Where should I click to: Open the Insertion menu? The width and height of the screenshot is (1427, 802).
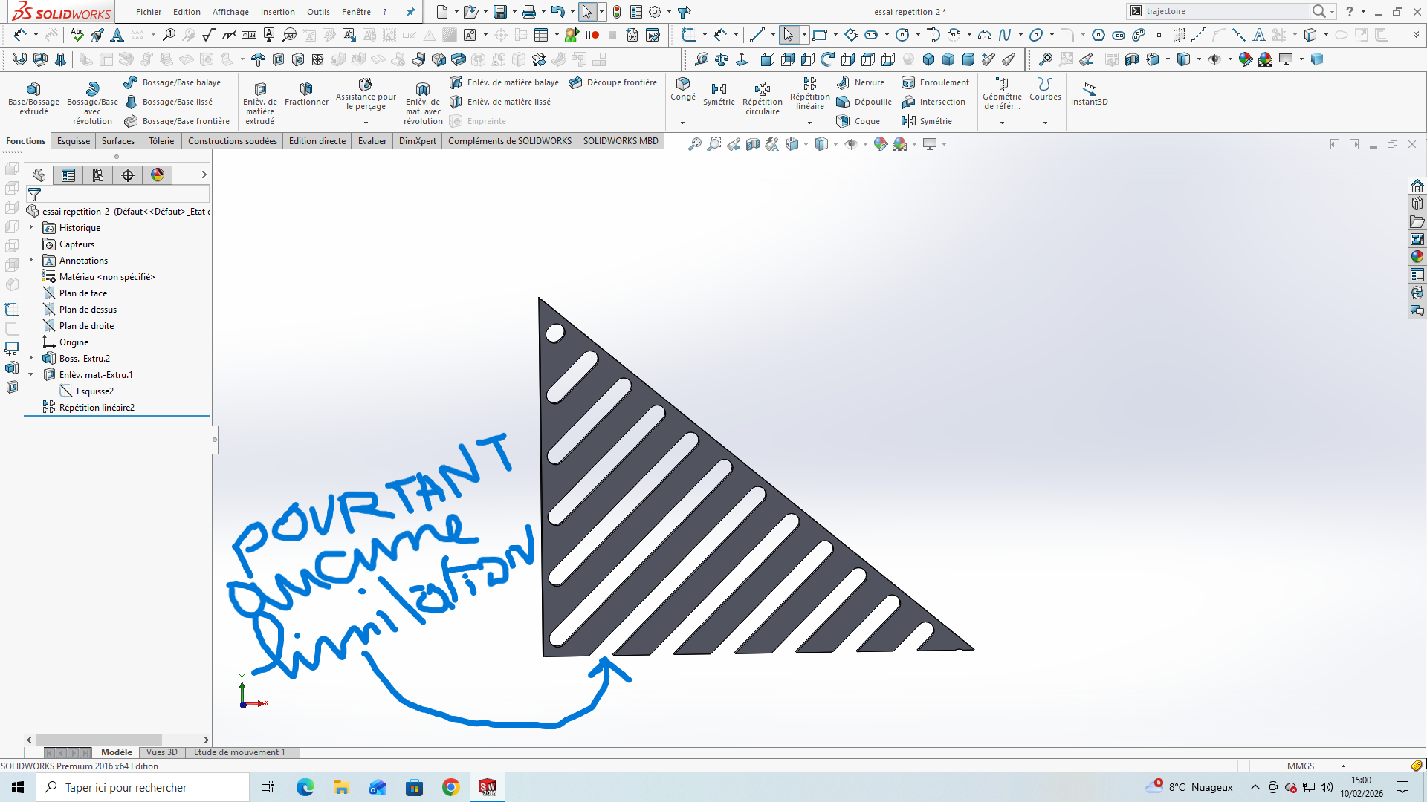277,12
